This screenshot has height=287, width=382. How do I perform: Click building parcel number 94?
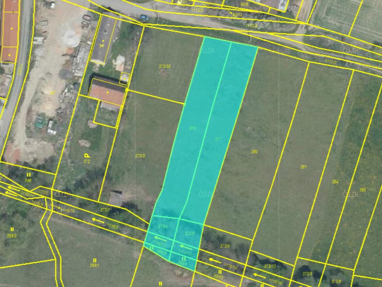tap(102, 45)
